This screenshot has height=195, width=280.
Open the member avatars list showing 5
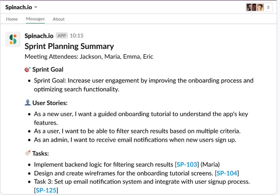pos(259,7)
